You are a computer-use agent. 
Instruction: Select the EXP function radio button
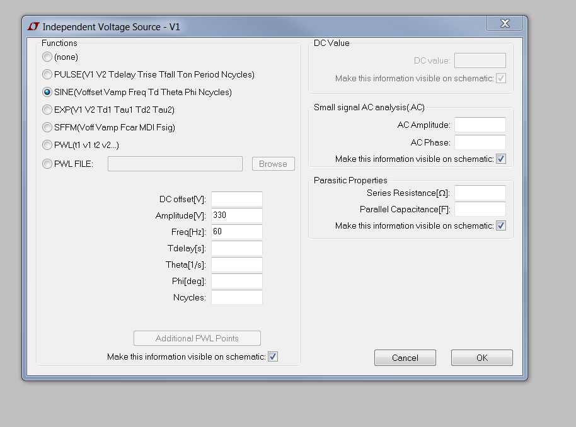pos(47,110)
